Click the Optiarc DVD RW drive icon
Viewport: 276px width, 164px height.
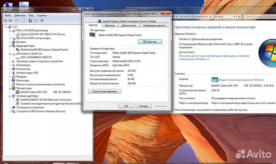point(18,34)
